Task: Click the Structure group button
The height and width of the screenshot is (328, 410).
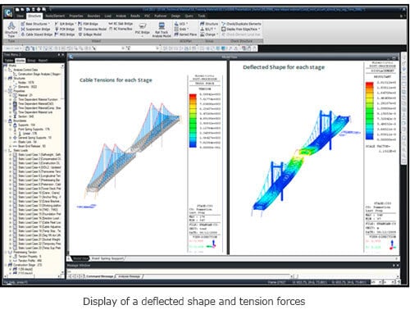Action: point(209,24)
